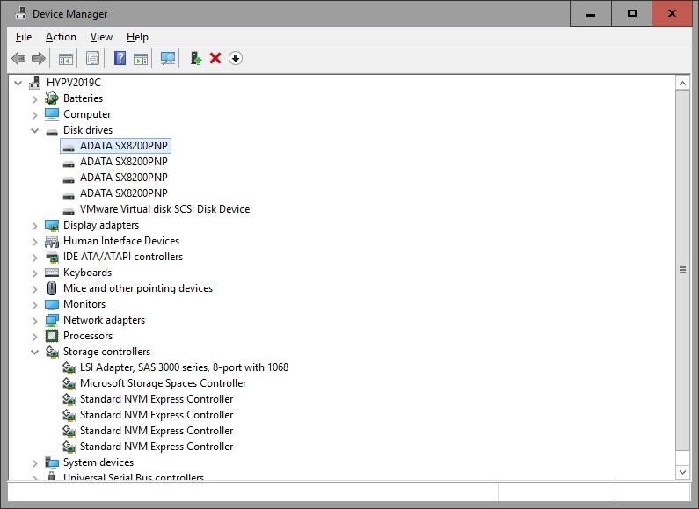Click the Storage controllers icon
The image size is (699, 509).
click(52, 352)
